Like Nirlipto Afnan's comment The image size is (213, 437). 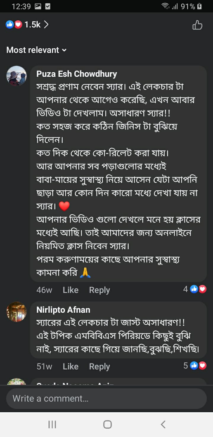pos(70,366)
